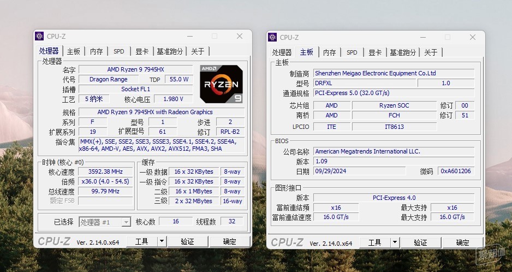The image size is (512, 272).
Task: Click the 确定 button in left CPU-Z window
Action: (230, 241)
